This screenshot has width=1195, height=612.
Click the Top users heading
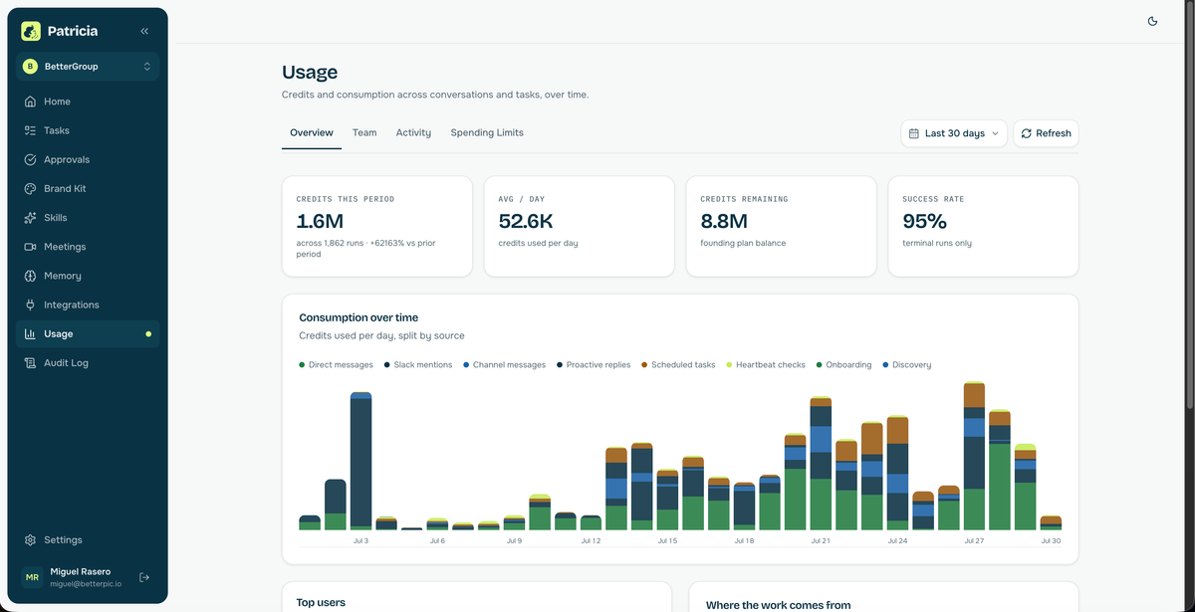coord(321,602)
